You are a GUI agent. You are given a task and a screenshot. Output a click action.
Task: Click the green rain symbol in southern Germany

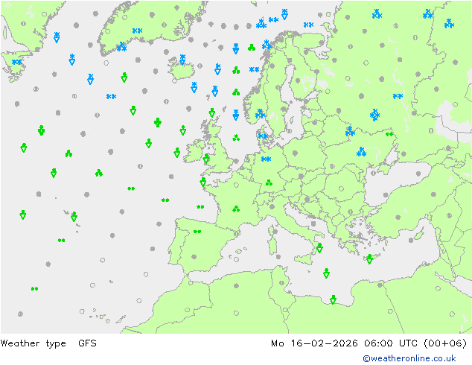(269, 182)
